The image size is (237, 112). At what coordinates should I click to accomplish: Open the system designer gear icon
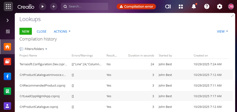tap(220, 7)
